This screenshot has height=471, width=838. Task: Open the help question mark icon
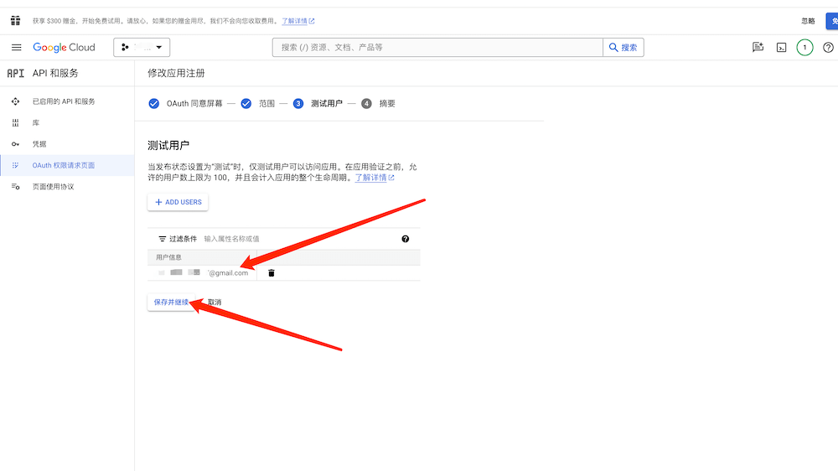pos(828,48)
